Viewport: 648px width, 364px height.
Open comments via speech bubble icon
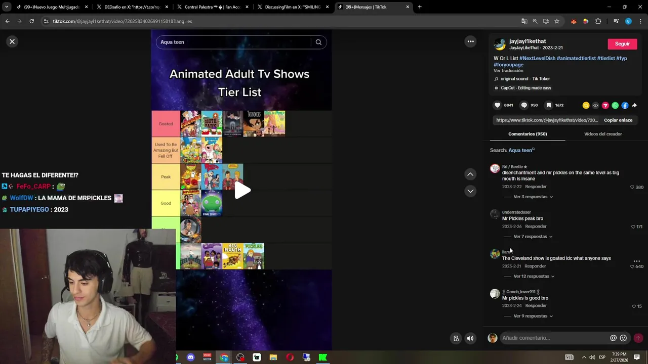tap(524, 105)
